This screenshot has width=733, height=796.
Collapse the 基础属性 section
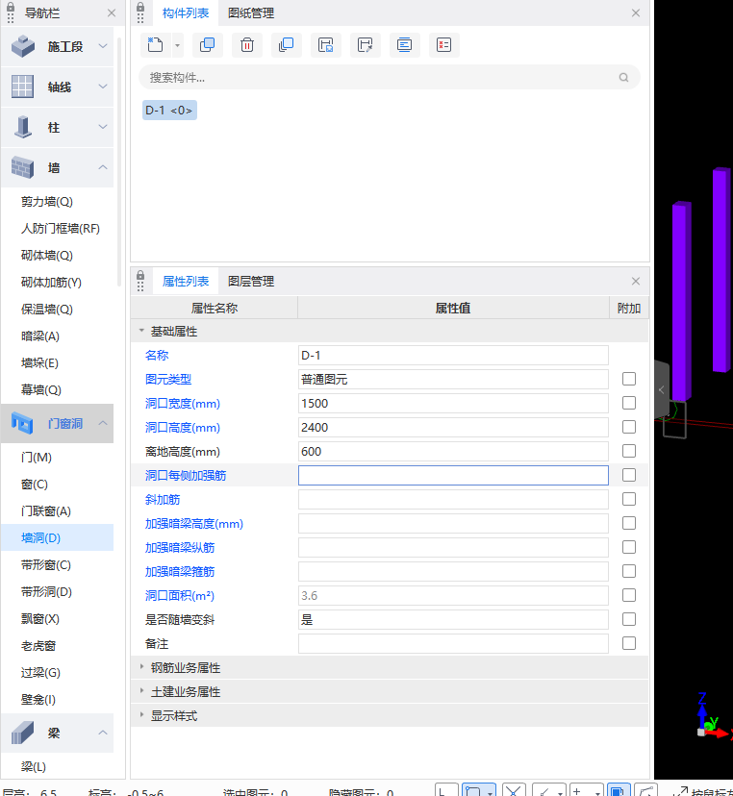(x=141, y=331)
